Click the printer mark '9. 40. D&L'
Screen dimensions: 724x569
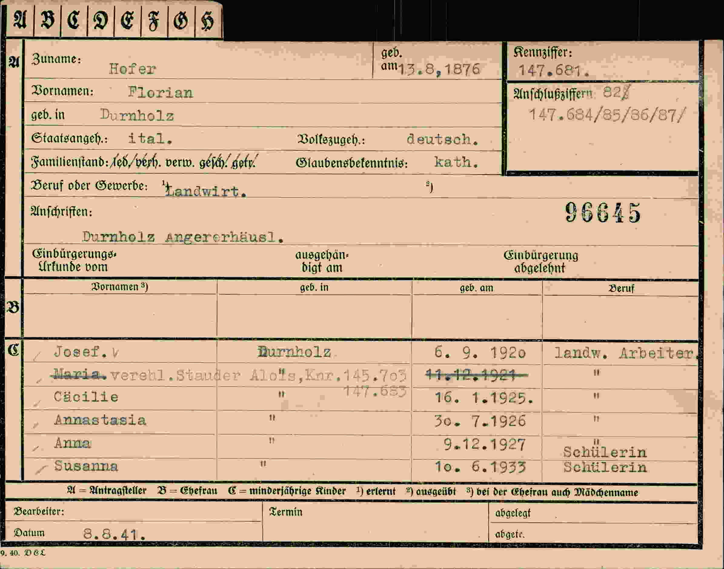[x=23, y=553]
